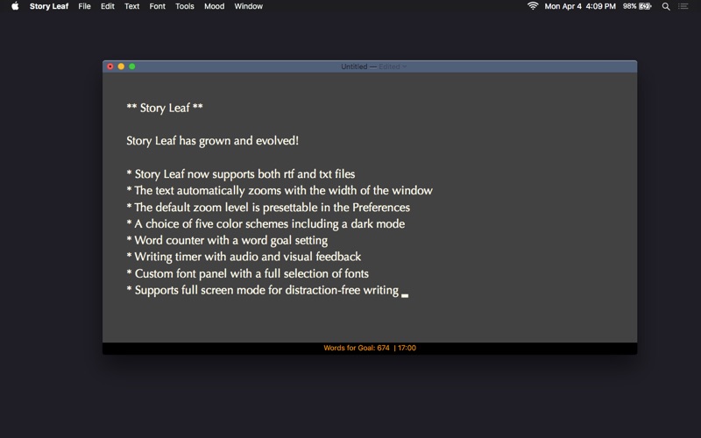Open the Text menu
Screen dimensions: 701x438
coord(132,6)
